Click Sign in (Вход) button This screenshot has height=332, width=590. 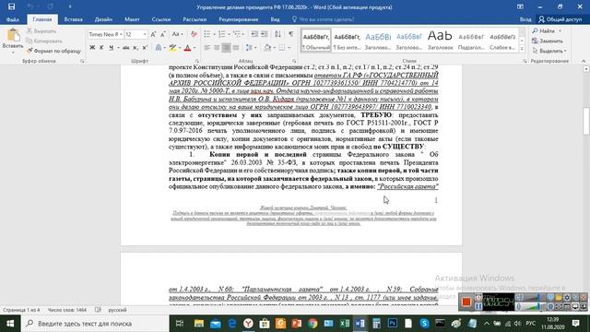coord(525,19)
